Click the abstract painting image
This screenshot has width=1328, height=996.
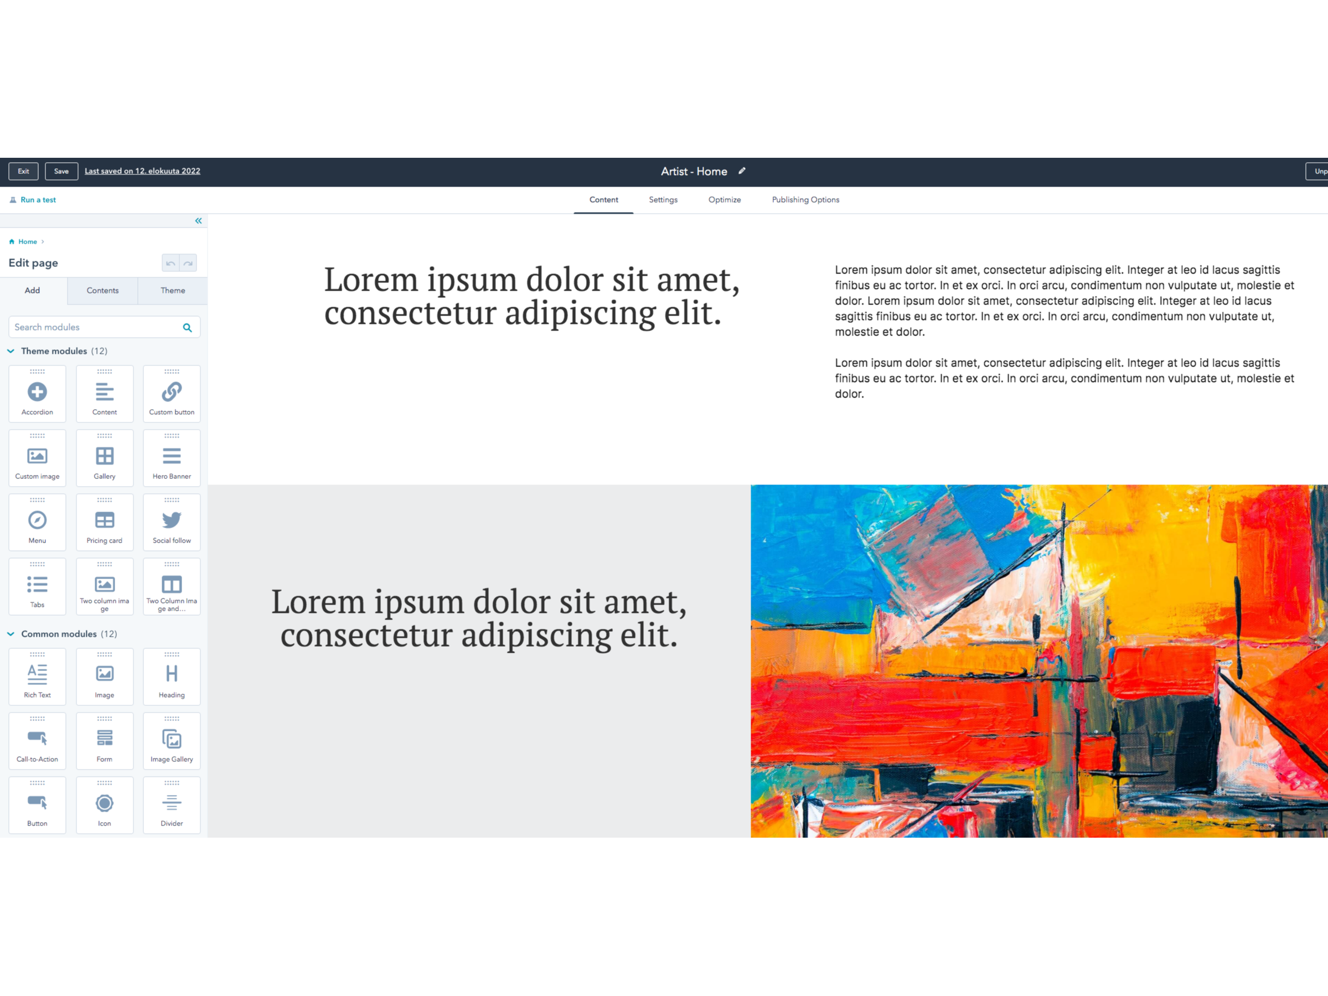(1038, 660)
